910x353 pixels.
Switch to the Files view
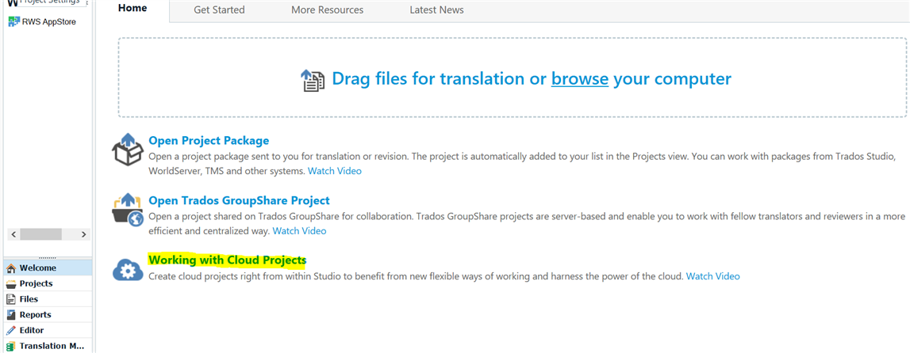(x=48, y=299)
